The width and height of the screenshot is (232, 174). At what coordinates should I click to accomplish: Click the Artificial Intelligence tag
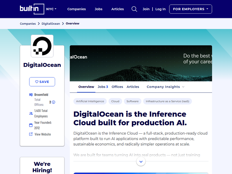click(x=90, y=101)
